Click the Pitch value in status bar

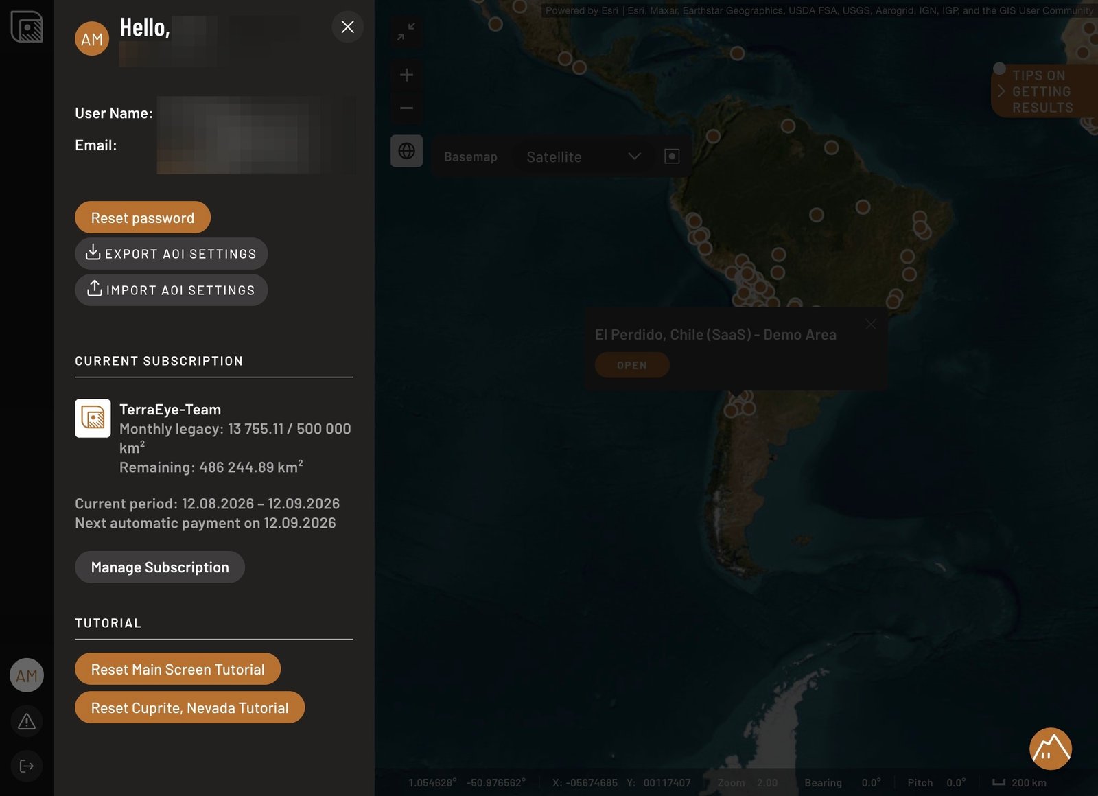(956, 783)
